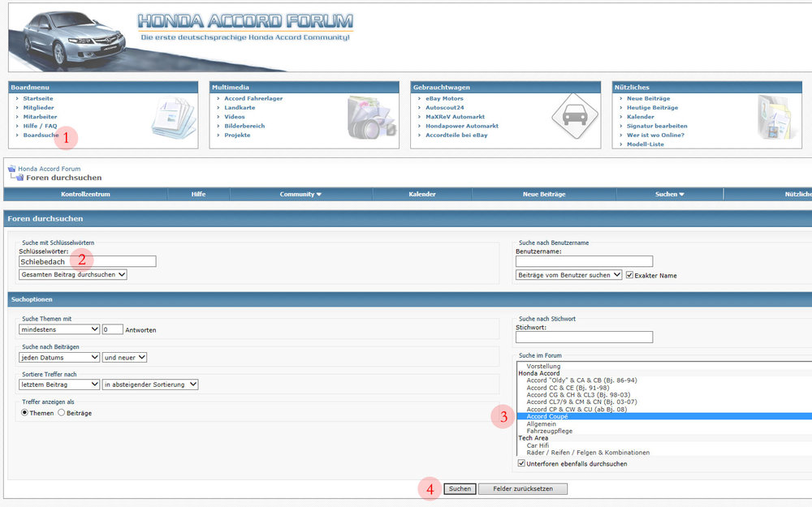Open the Community menu in navbar
The image size is (812, 507).
300,195
